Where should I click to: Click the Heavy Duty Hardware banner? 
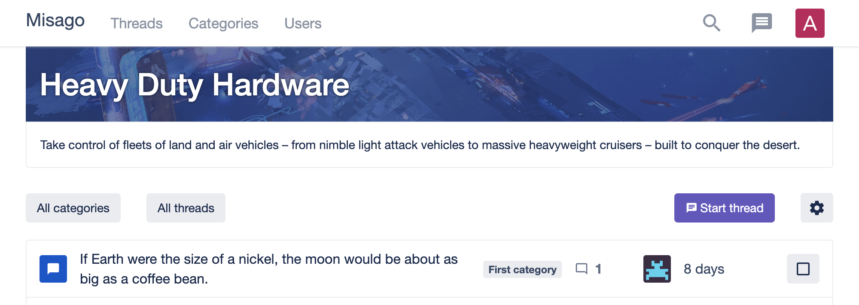click(195, 85)
